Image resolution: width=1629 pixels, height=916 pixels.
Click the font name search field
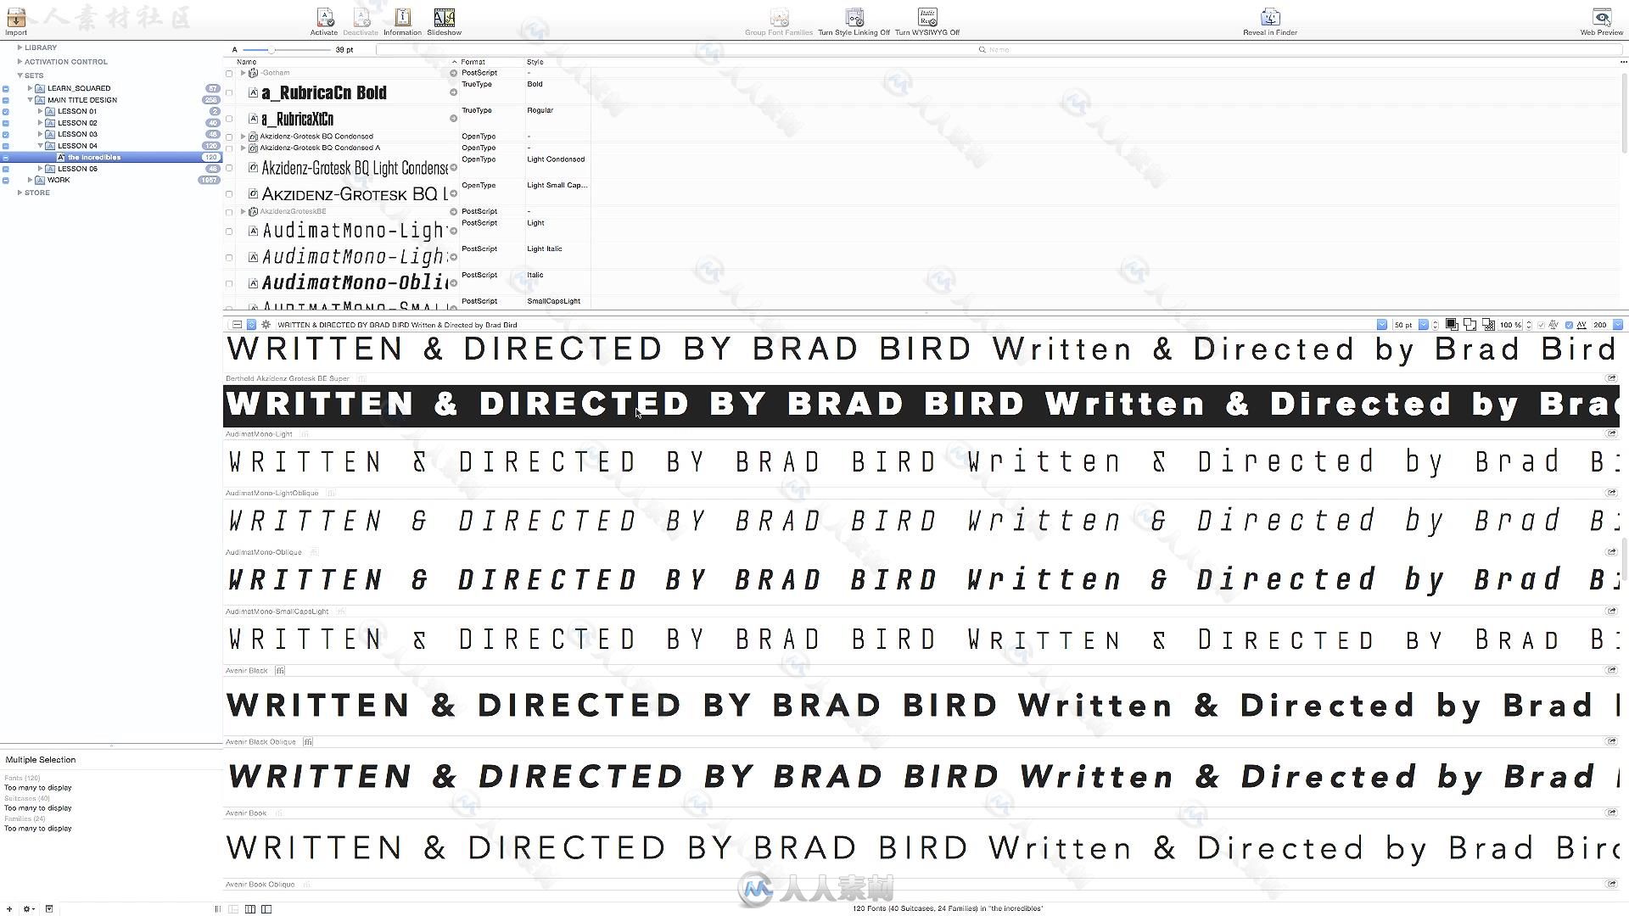click(x=998, y=50)
